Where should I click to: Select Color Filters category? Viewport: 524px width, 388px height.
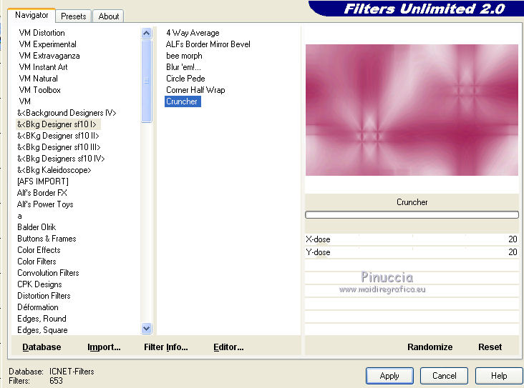[37, 262]
